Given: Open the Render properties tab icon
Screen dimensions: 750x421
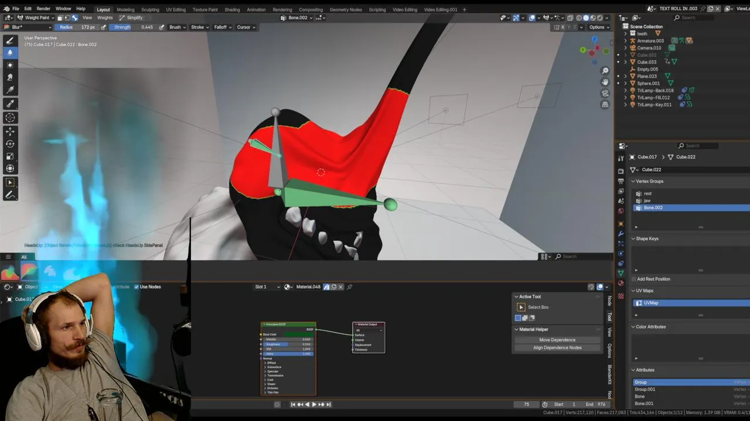Looking at the screenshot, I should 621,171.
